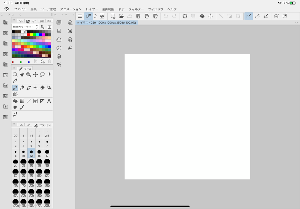Open the Information circle palette icon
300x209 pixels.
pyautogui.click(x=59, y=48)
